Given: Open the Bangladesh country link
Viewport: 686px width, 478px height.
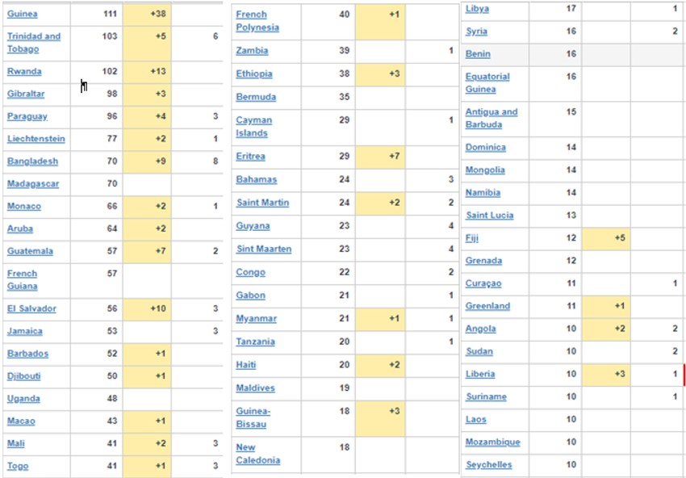Looking at the screenshot, I should 32,161.
